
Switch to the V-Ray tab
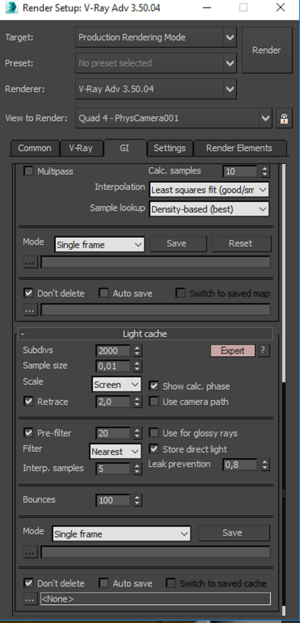[81, 148]
